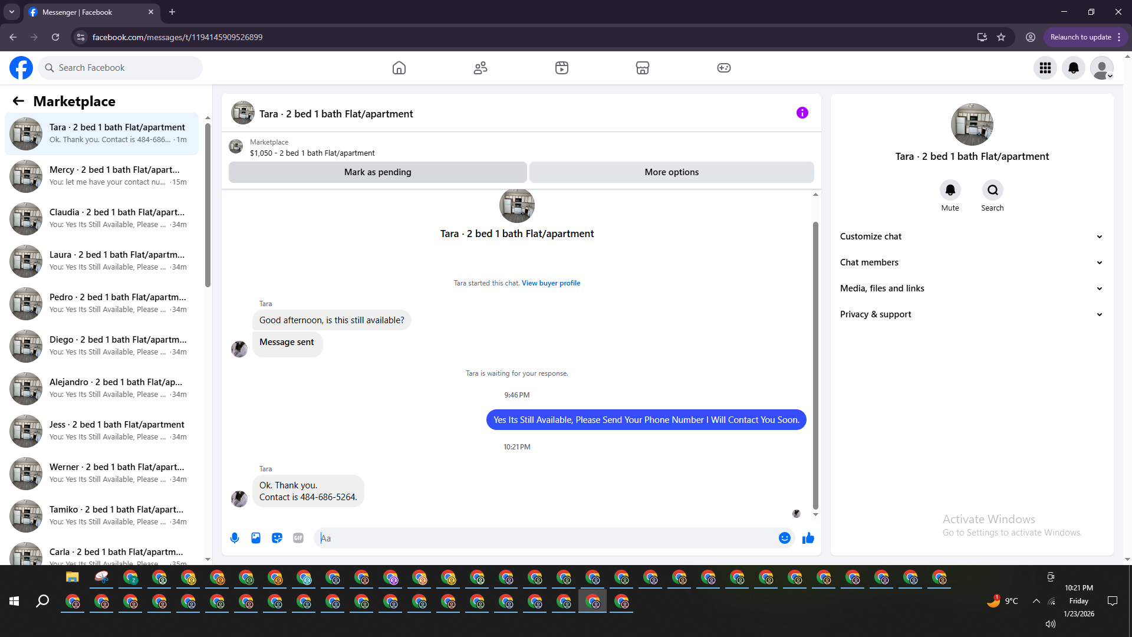Open the emoji picker in message box
1132x637 pixels.
784,538
